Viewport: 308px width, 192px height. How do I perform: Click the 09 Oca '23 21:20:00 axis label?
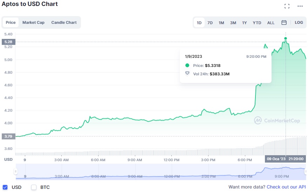[286, 159]
